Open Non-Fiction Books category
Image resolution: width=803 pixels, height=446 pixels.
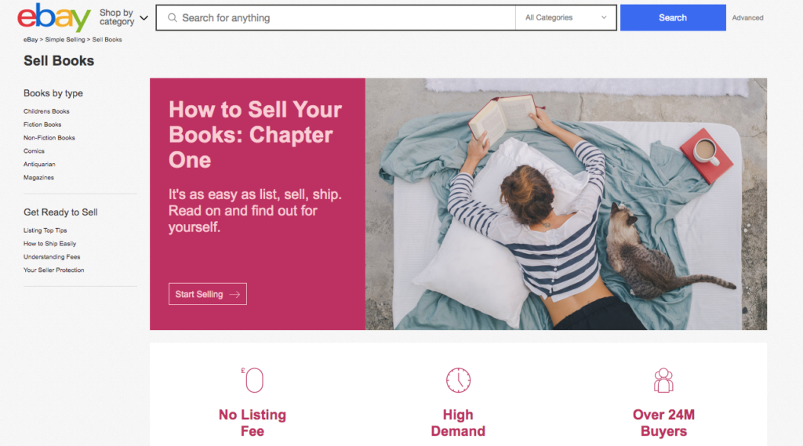49,138
